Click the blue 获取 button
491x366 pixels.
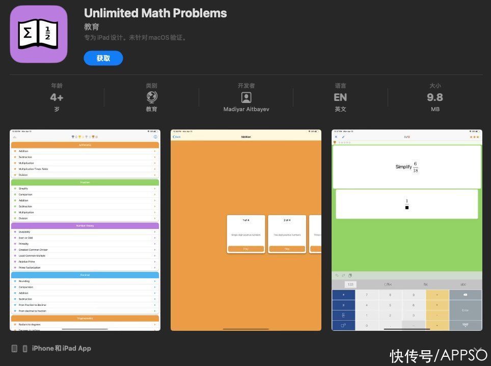click(x=103, y=58)
